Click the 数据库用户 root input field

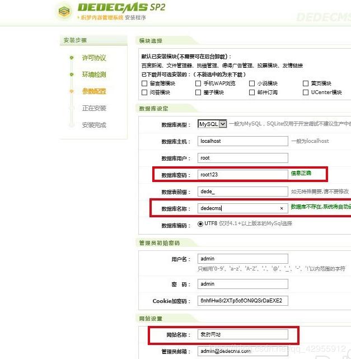click(243, 158)
